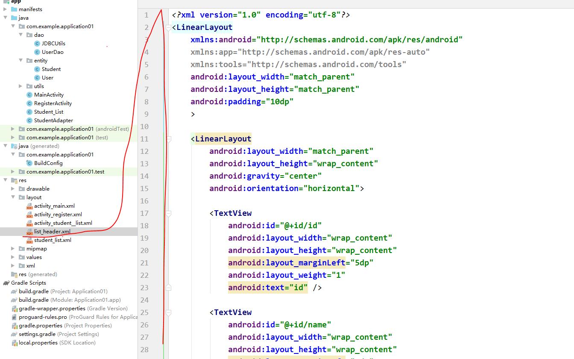Click the local.properties file icon
The width and height of the screenshot is (574, 359).
[15, 342]
